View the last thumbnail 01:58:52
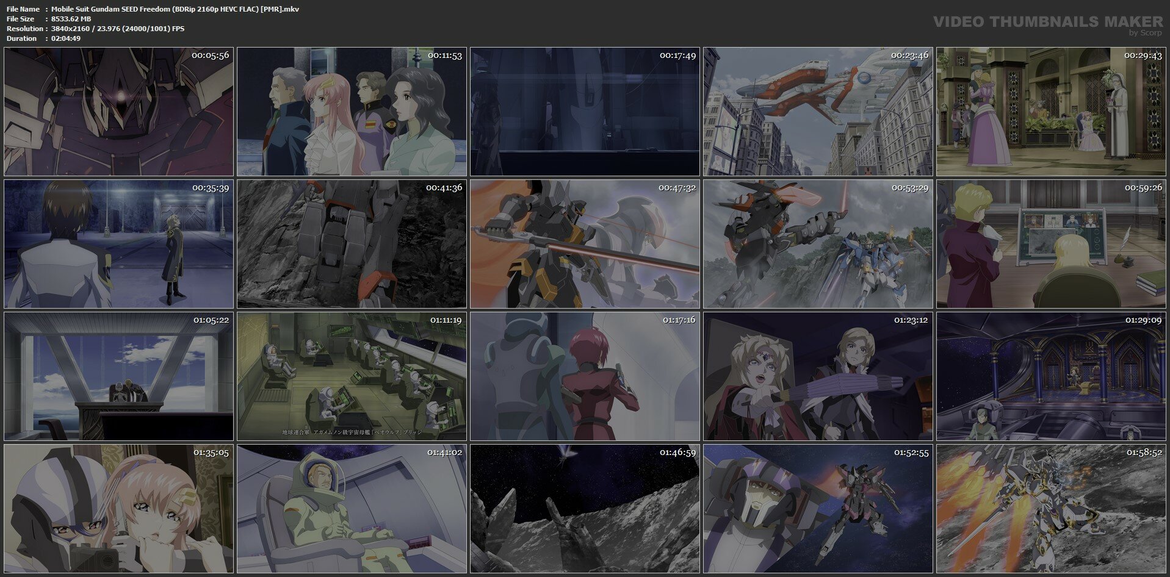 pyautogui.click(x=1051, y=509)
